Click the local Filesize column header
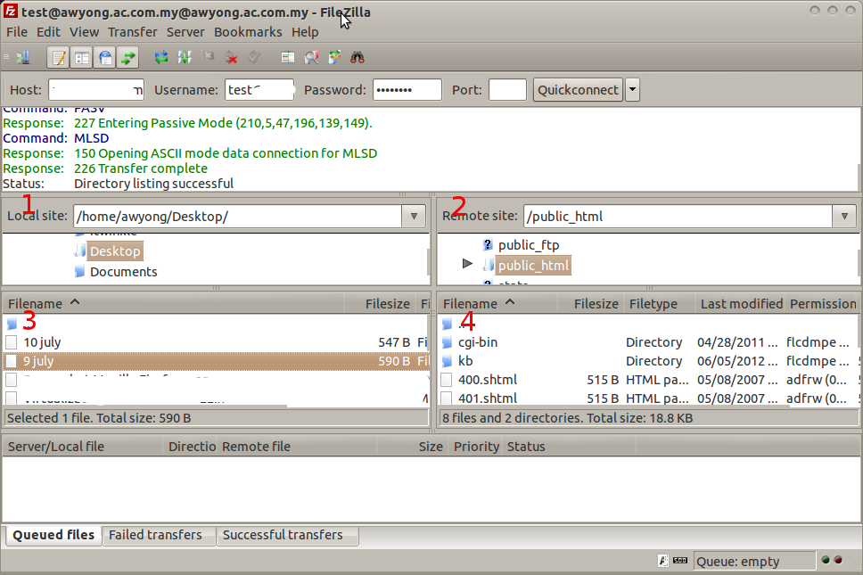Viewport: 863px width, 575px height. tap(381, 303)
